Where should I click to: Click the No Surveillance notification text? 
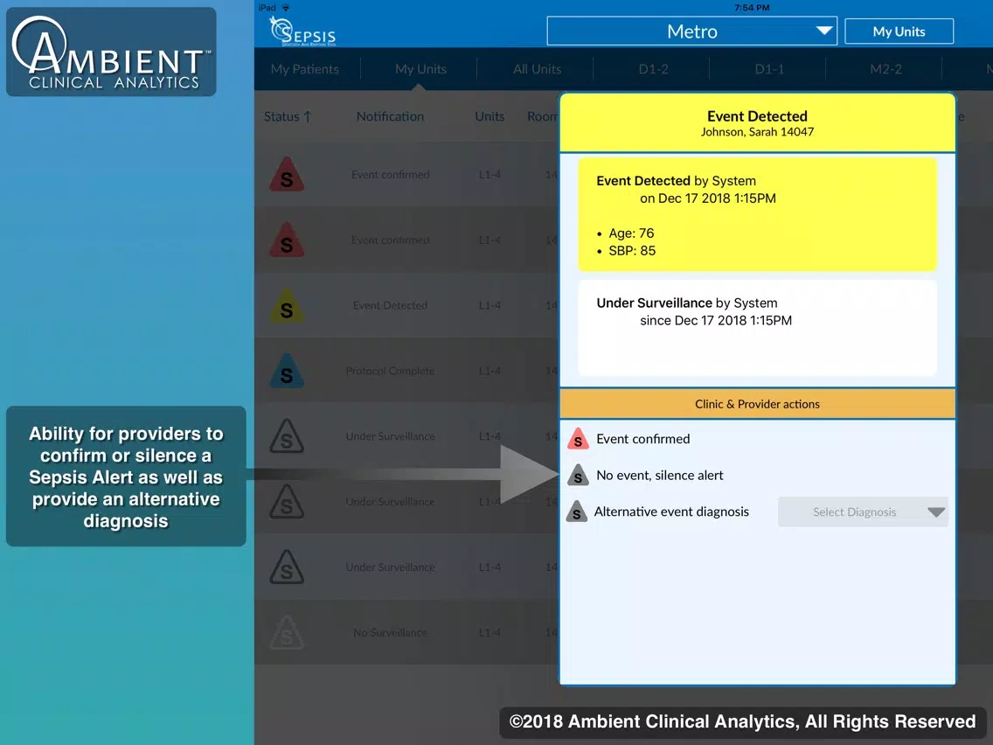[x=390, y=633]
